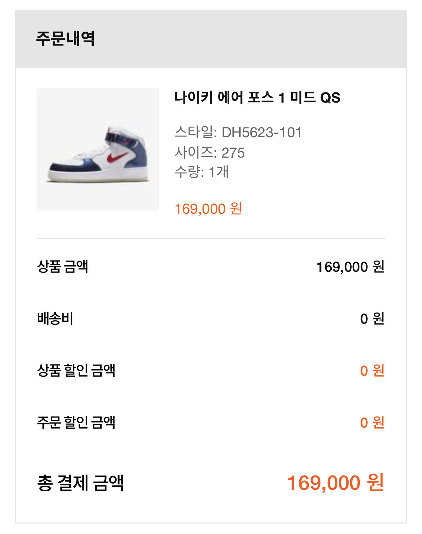
Task: Click the 상품 금액 label
Action: [63, 267]
